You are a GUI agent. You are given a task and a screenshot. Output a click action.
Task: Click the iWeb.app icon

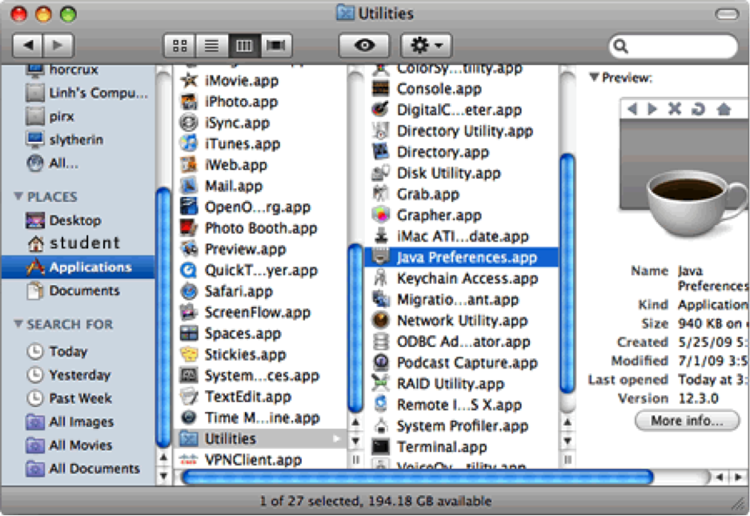[189, 165]
